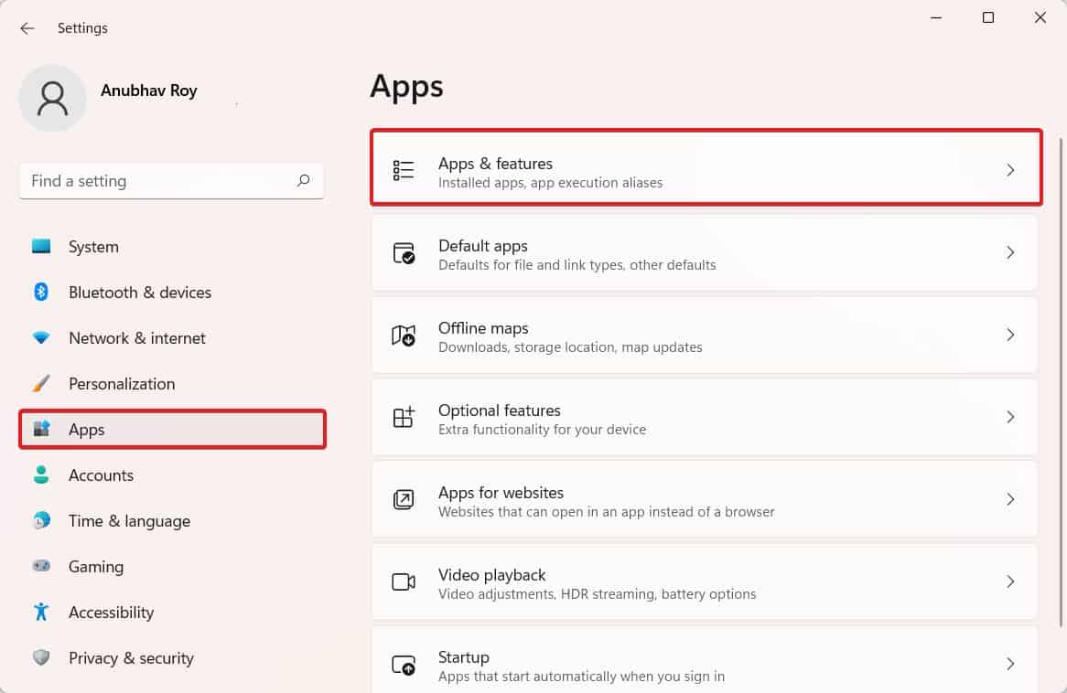This screenshot has width=1067, height=693.
Task: Click the Offline maps icon
Action: (404, 336)
